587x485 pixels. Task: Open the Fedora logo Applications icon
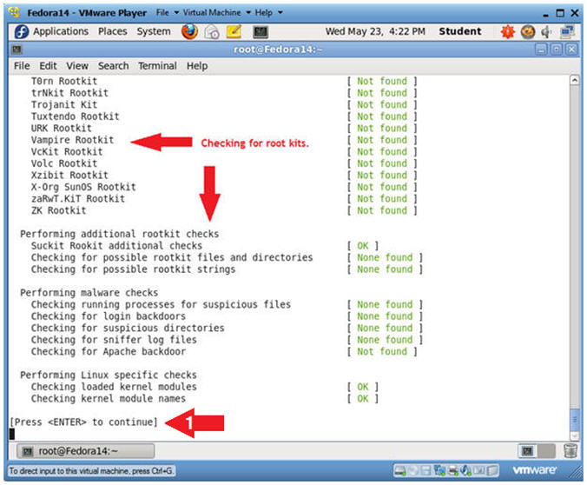click(x=22, y=32)
